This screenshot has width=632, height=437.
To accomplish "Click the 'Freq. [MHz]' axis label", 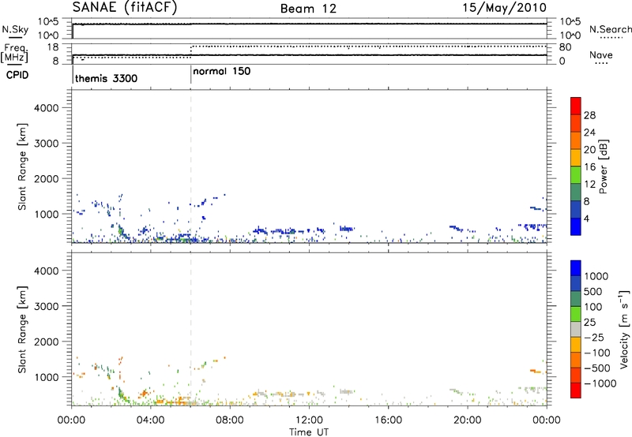I will (15, 53).
